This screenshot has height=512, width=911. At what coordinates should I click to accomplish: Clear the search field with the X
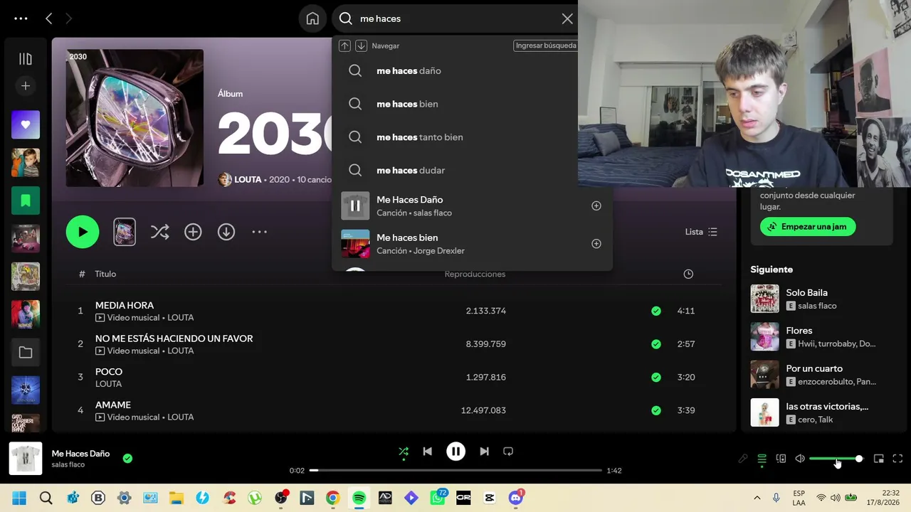(567, 18)
